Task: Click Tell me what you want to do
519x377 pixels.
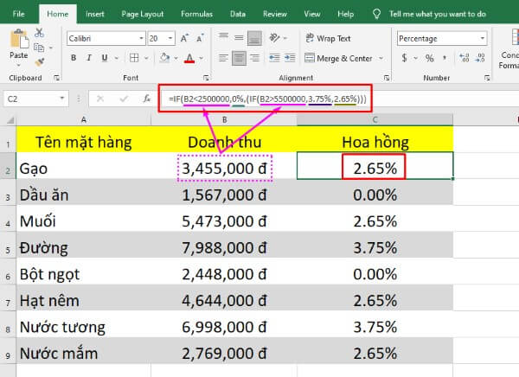Action: click(x=437, y=14)
